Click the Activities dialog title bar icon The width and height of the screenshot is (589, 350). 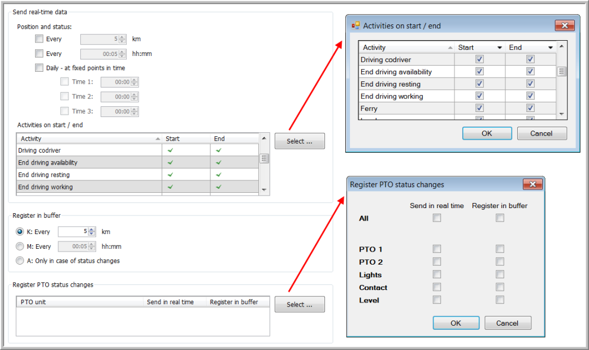[x=356, y=25]
